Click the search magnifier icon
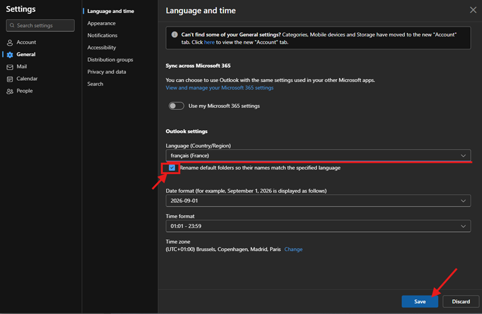482x314 pixels. click(x=12, y=25)
